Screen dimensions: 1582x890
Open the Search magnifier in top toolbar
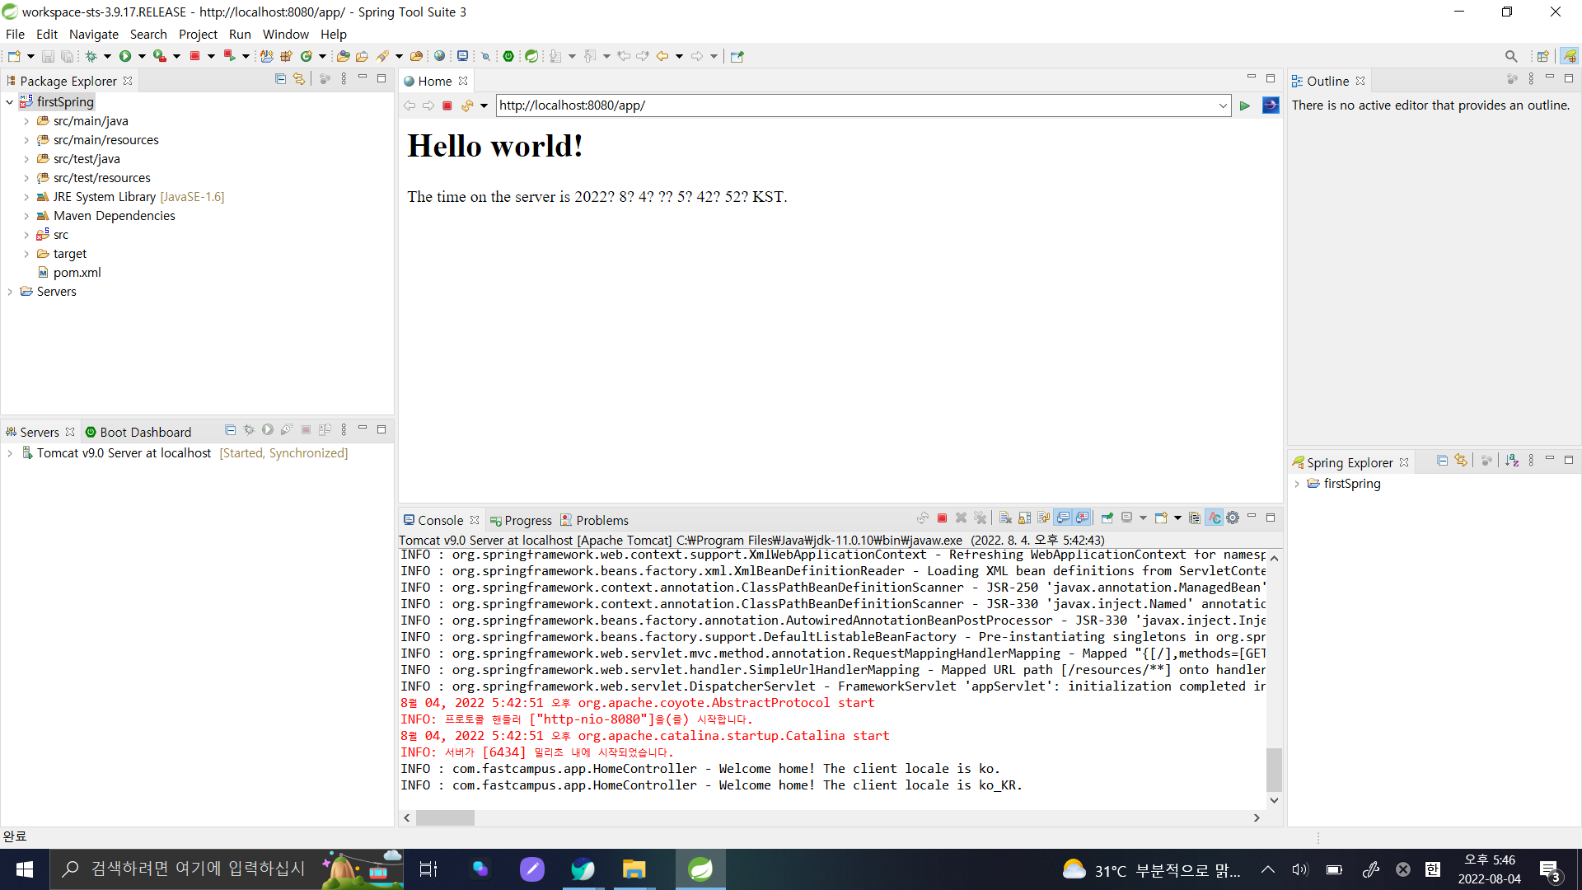coord(1510,56)
